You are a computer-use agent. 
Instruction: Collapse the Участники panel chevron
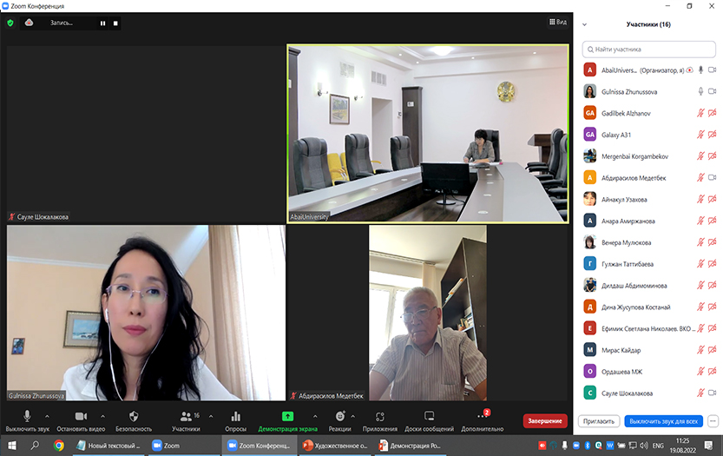(x=584, y=25)
